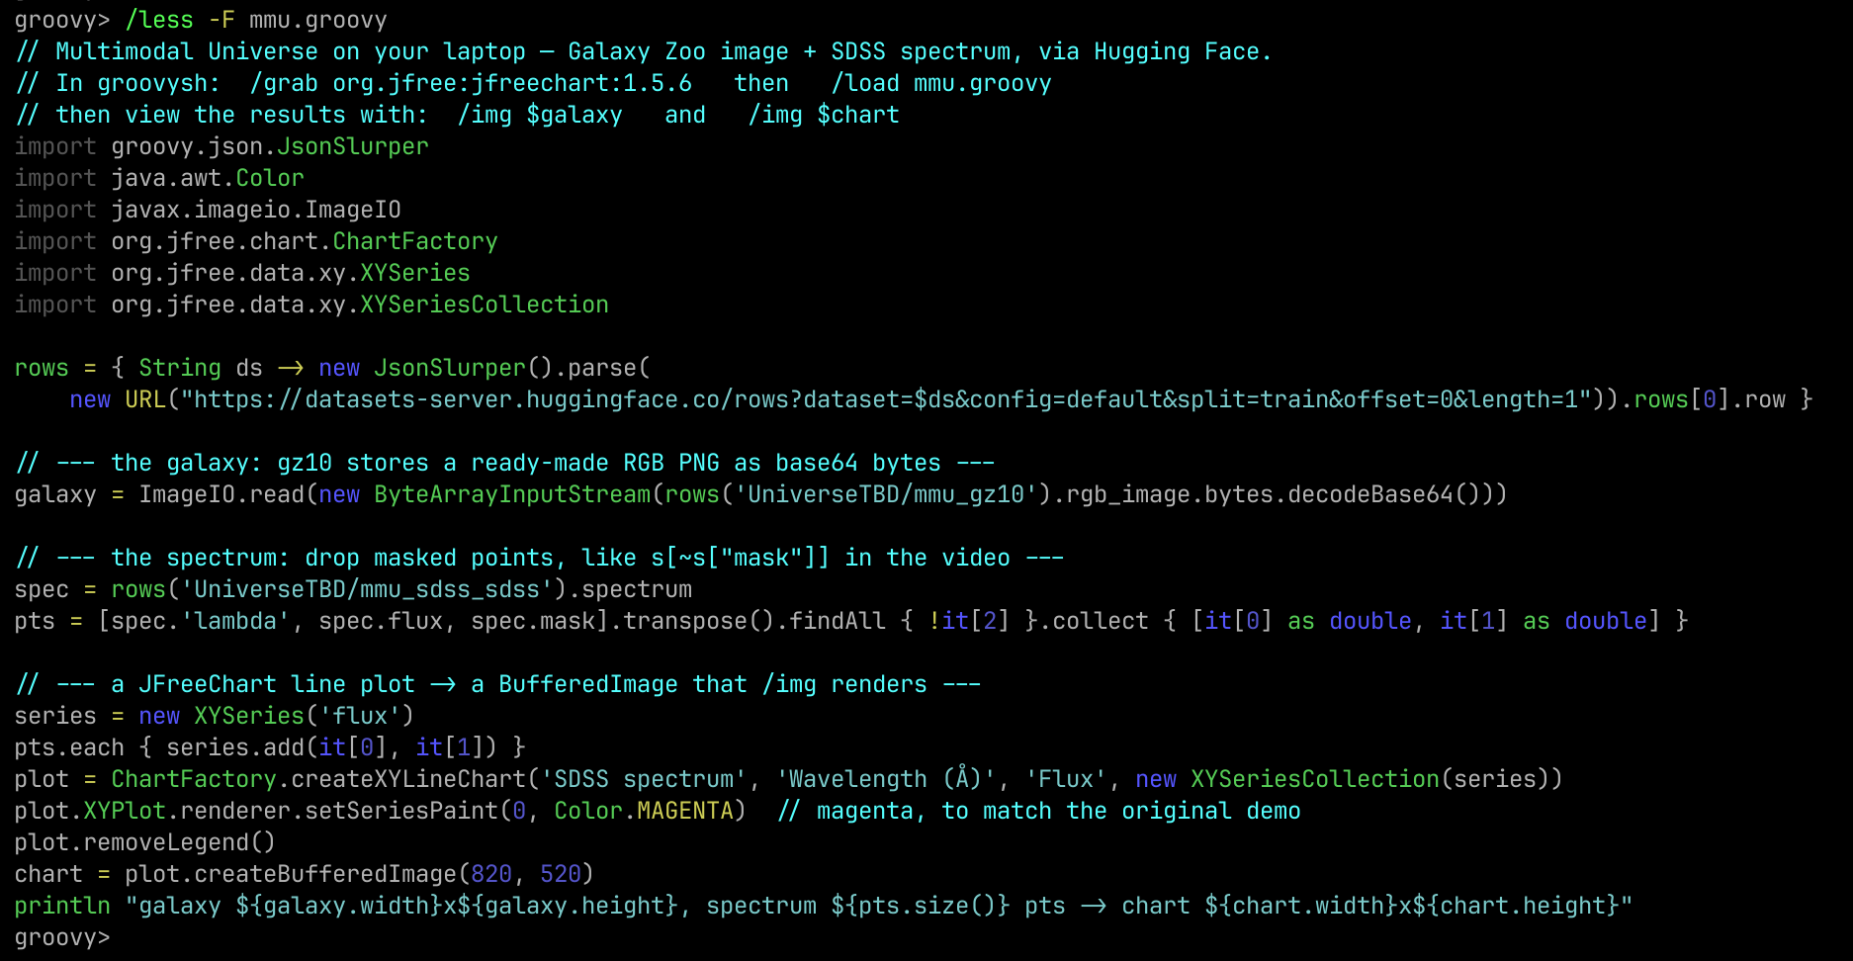The height and width of the screenshot is (961, 1853).
Task: Click 'transpose().findAll' in the pts line
Action: [x=754, y=621]
